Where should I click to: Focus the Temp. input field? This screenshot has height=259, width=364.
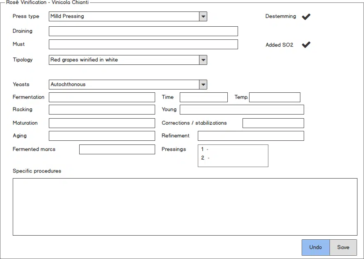coord(275,97)
